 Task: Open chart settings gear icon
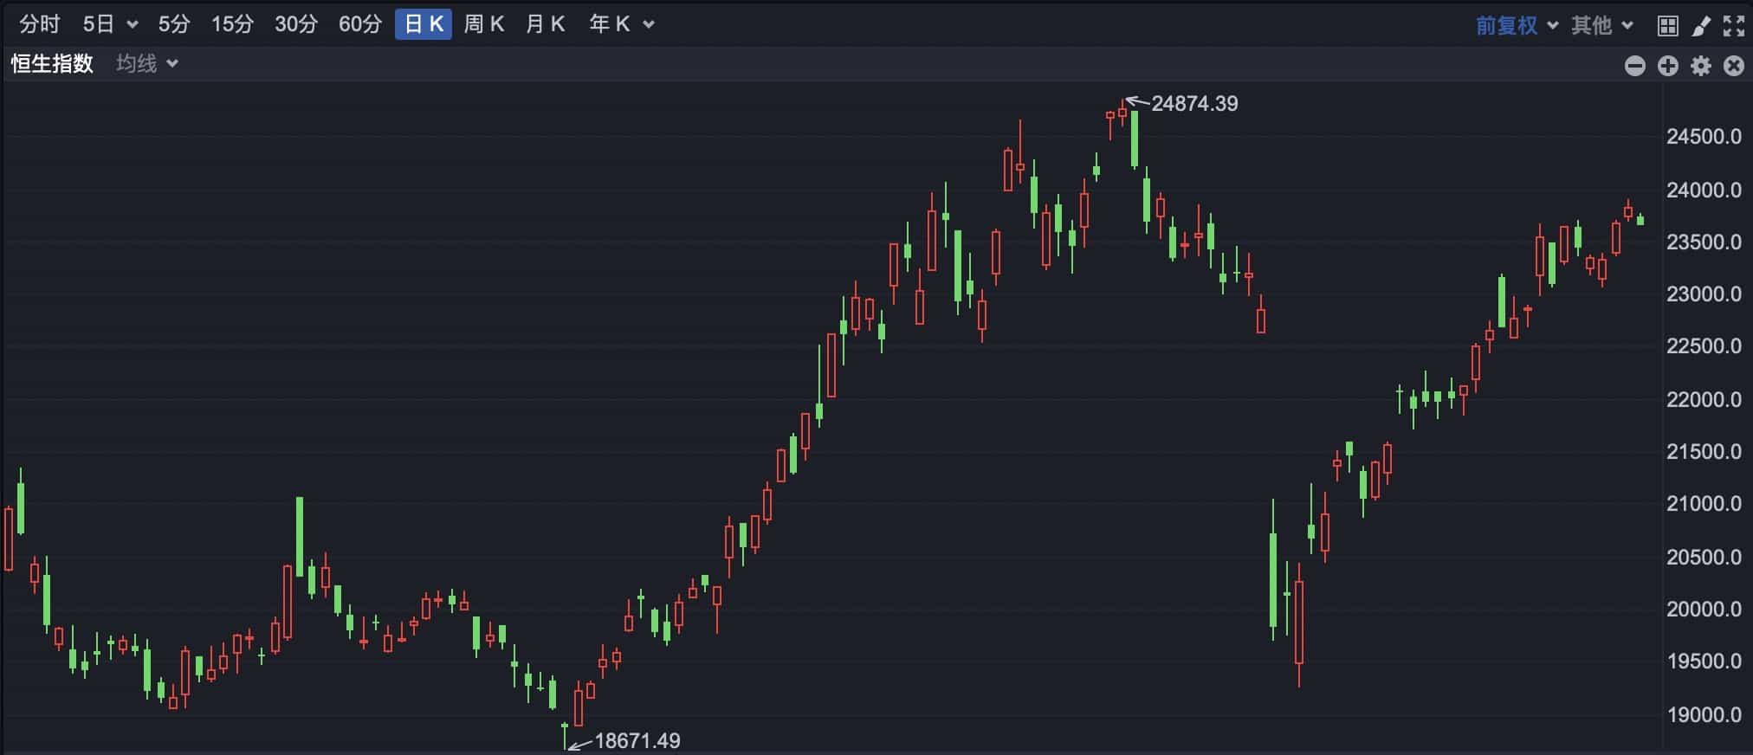(x=1701, y=66)
